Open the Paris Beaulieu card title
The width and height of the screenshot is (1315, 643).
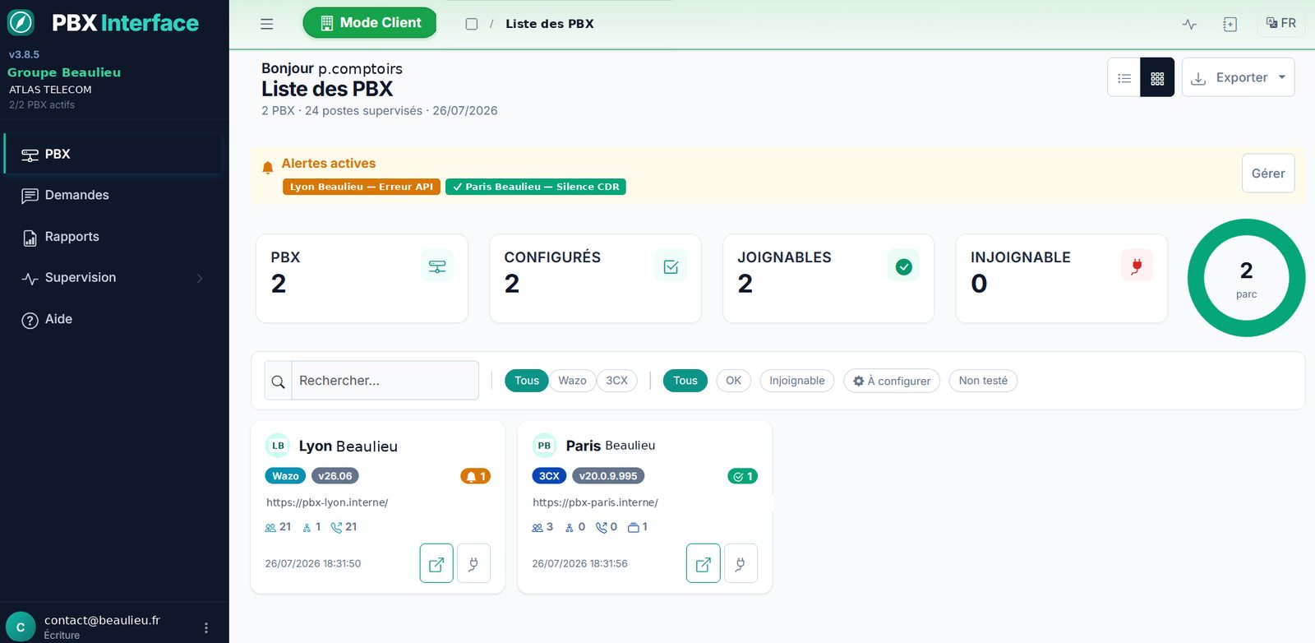pos(611,446)
